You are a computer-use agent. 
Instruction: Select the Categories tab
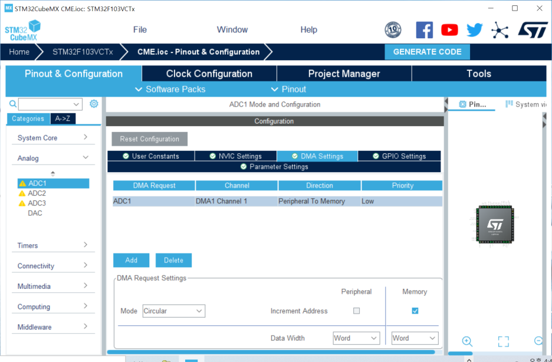[28, 119]
